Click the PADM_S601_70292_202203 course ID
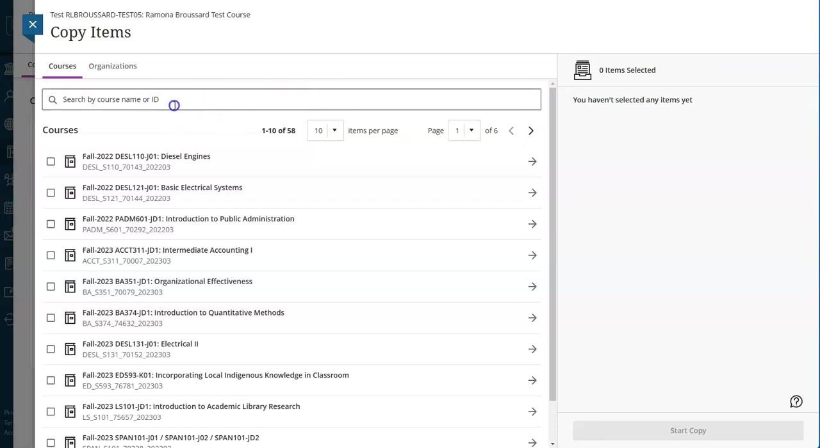 coord(128,230)
